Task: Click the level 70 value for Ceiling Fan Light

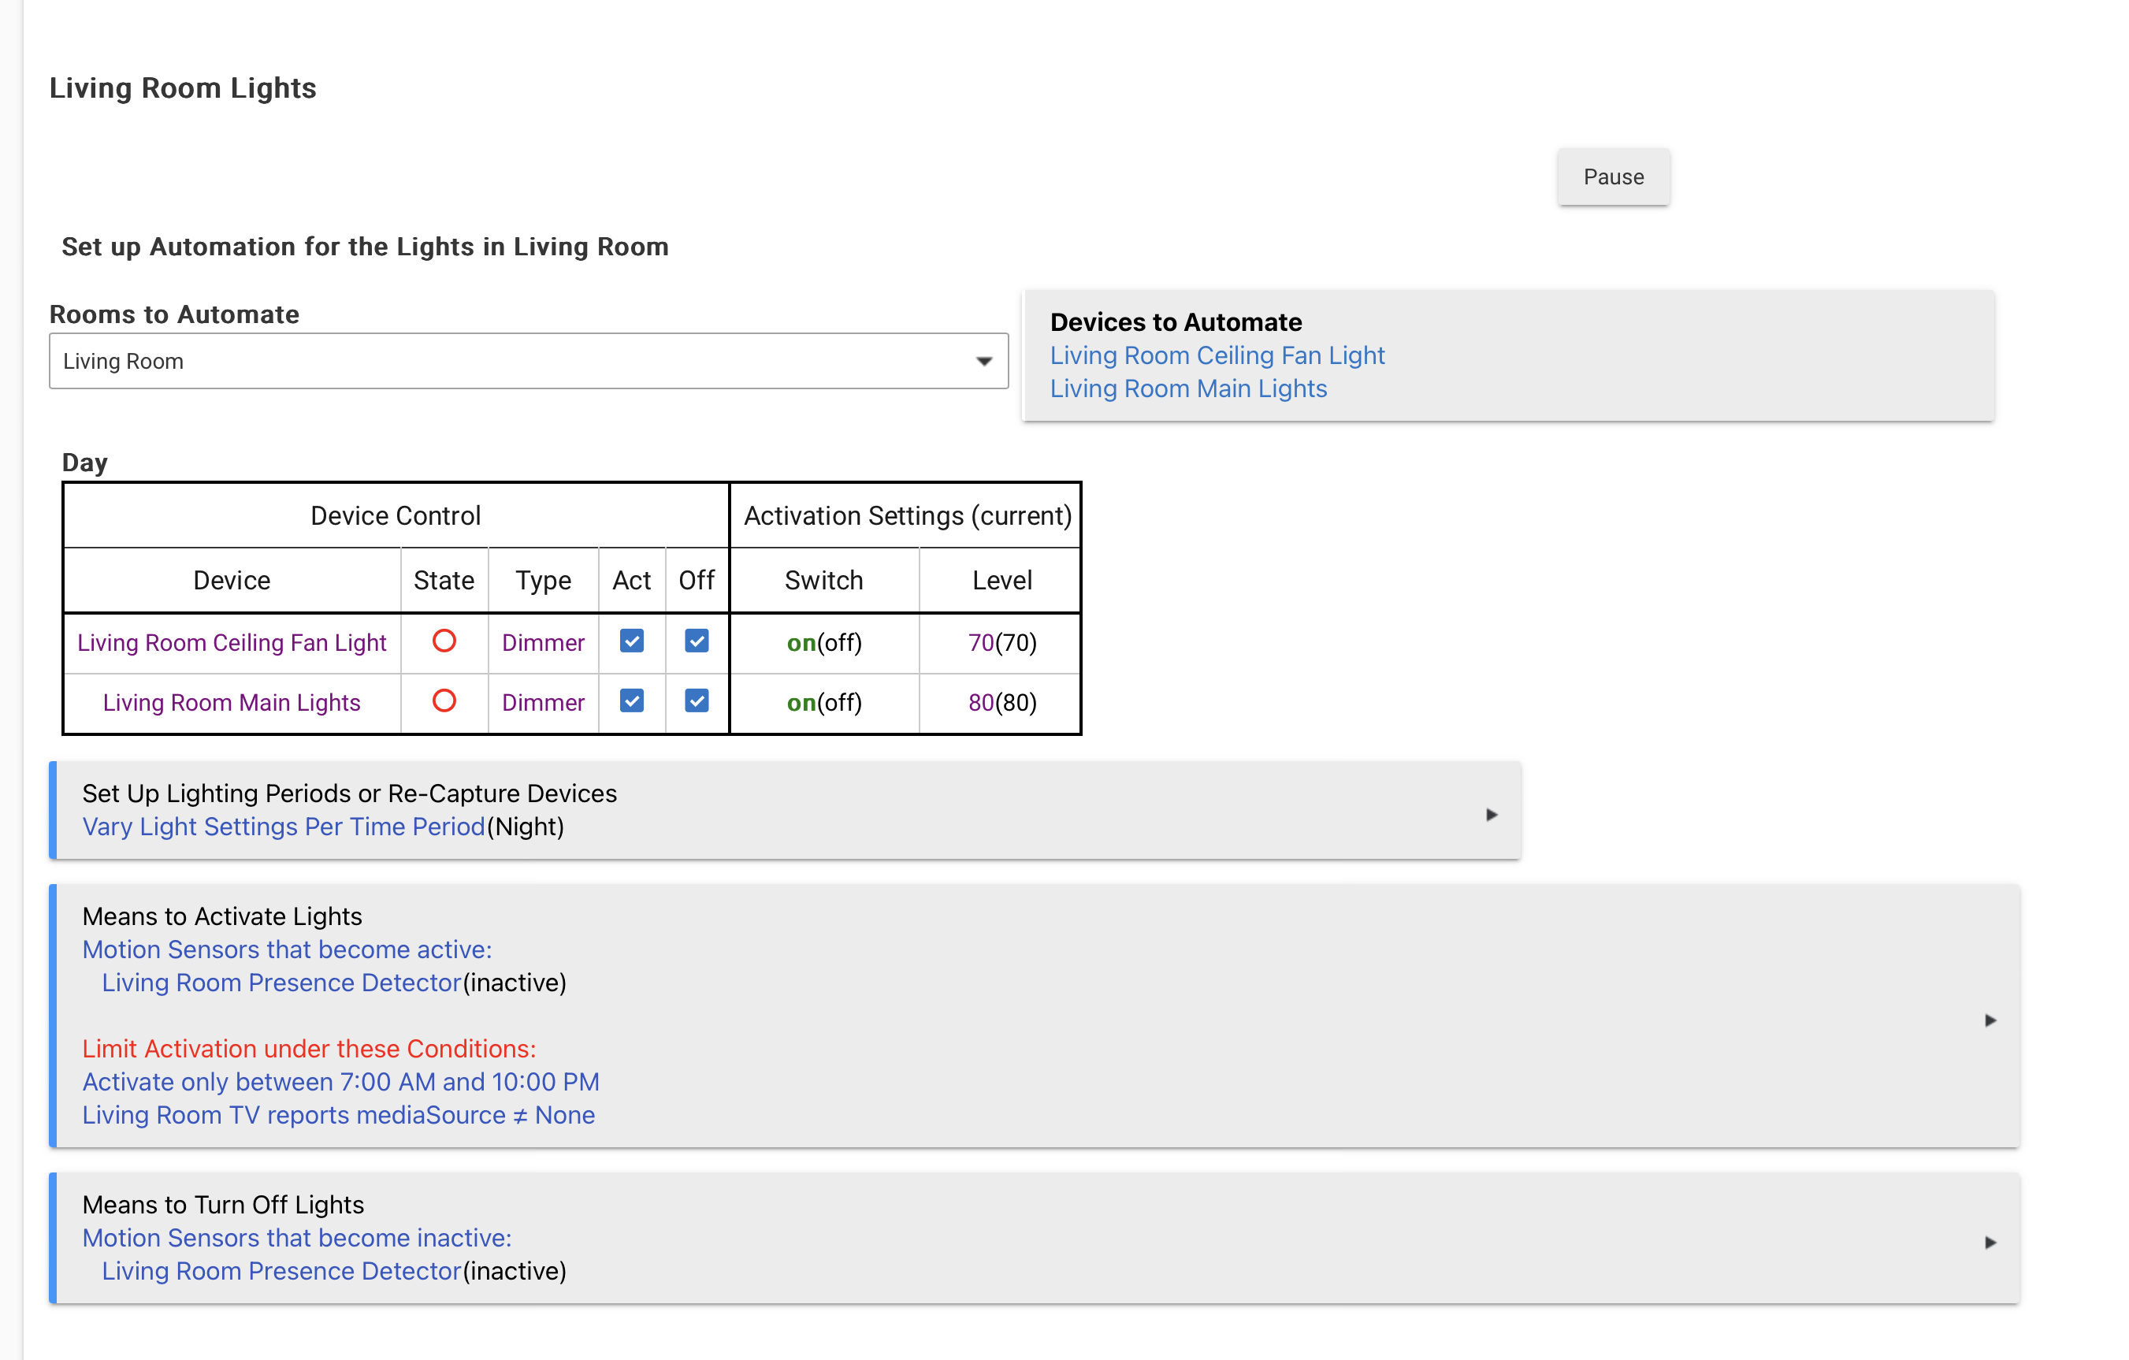Action: coord(980,643)
